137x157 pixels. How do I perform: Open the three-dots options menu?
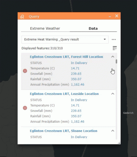click(x=114, y=39)
